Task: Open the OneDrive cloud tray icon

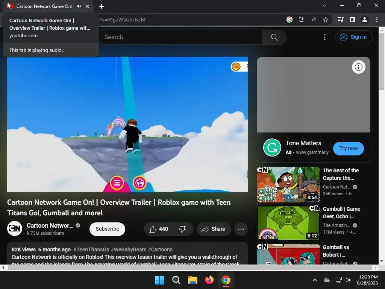Action: click(x=327, y=280)
